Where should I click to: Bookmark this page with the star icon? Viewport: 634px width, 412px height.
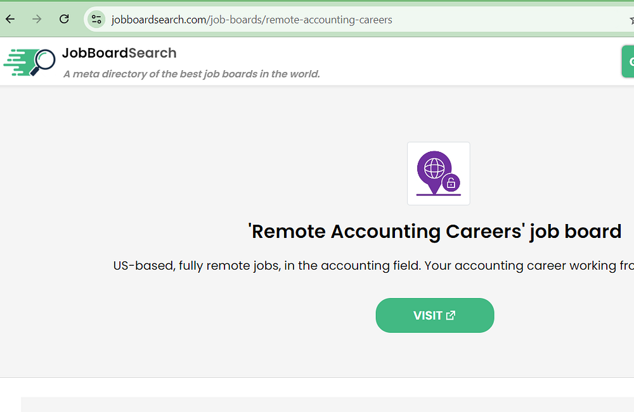(631, 20)
